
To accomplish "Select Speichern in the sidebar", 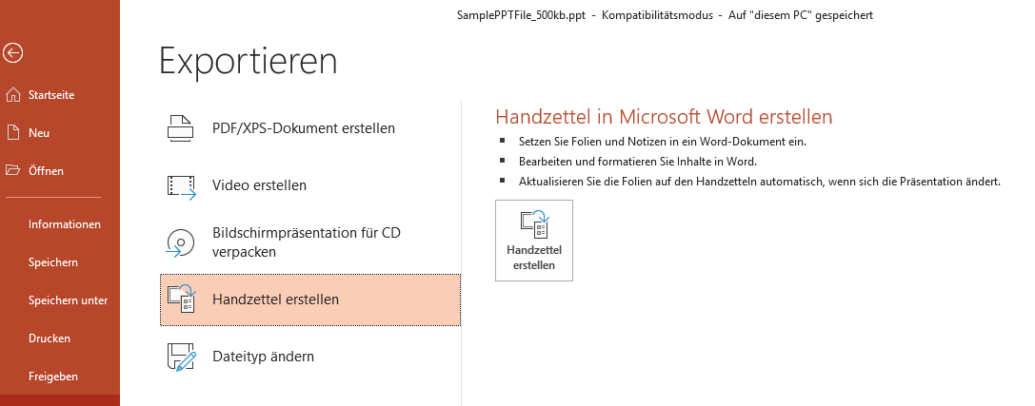I will [x=53, y=262].
